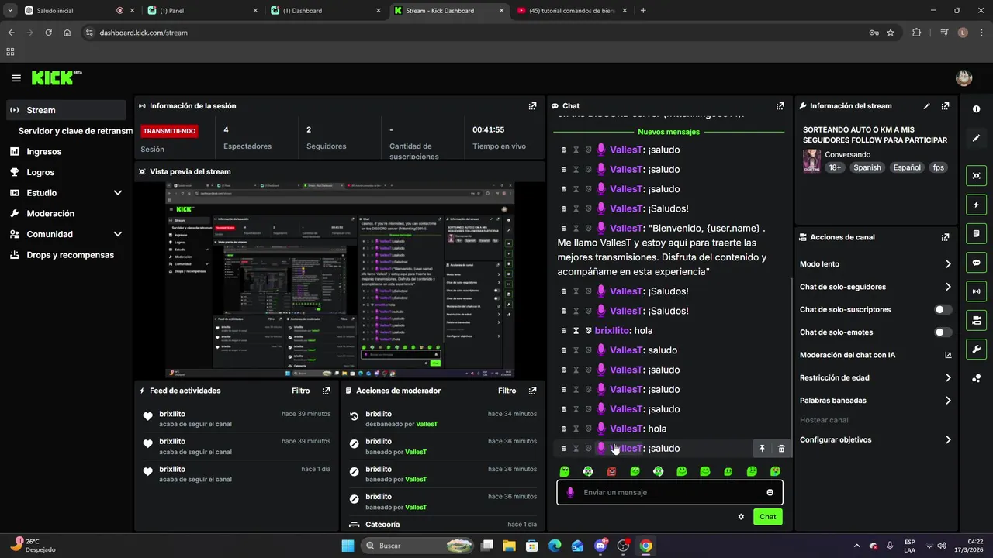993x558 pixels.
Task: Click the stream preview thumbnail
Action: pyautogui.click(x=340, y=281)
